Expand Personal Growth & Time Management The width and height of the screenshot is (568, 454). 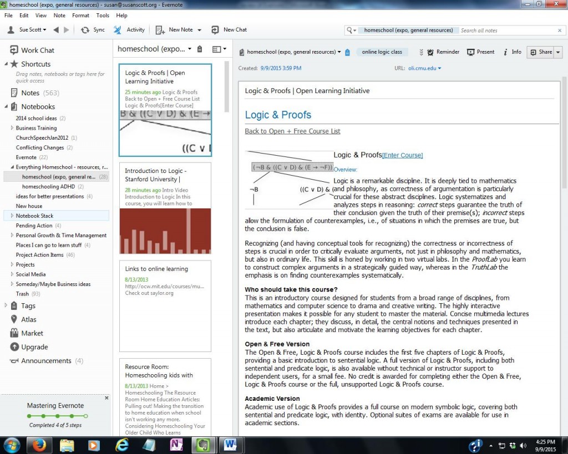[x=12, y=235]
